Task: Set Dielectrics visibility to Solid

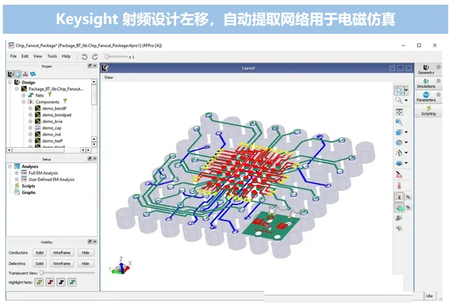Action: (x=39, y=264)
